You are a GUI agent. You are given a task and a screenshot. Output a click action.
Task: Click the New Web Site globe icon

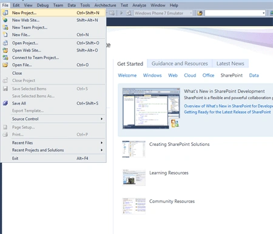tap(5, 20)
